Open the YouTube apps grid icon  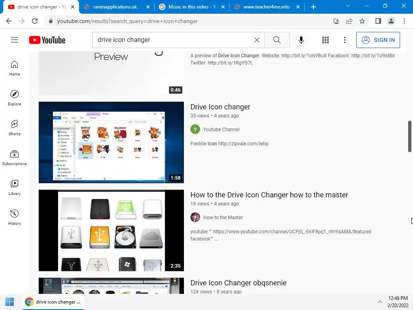325,40
